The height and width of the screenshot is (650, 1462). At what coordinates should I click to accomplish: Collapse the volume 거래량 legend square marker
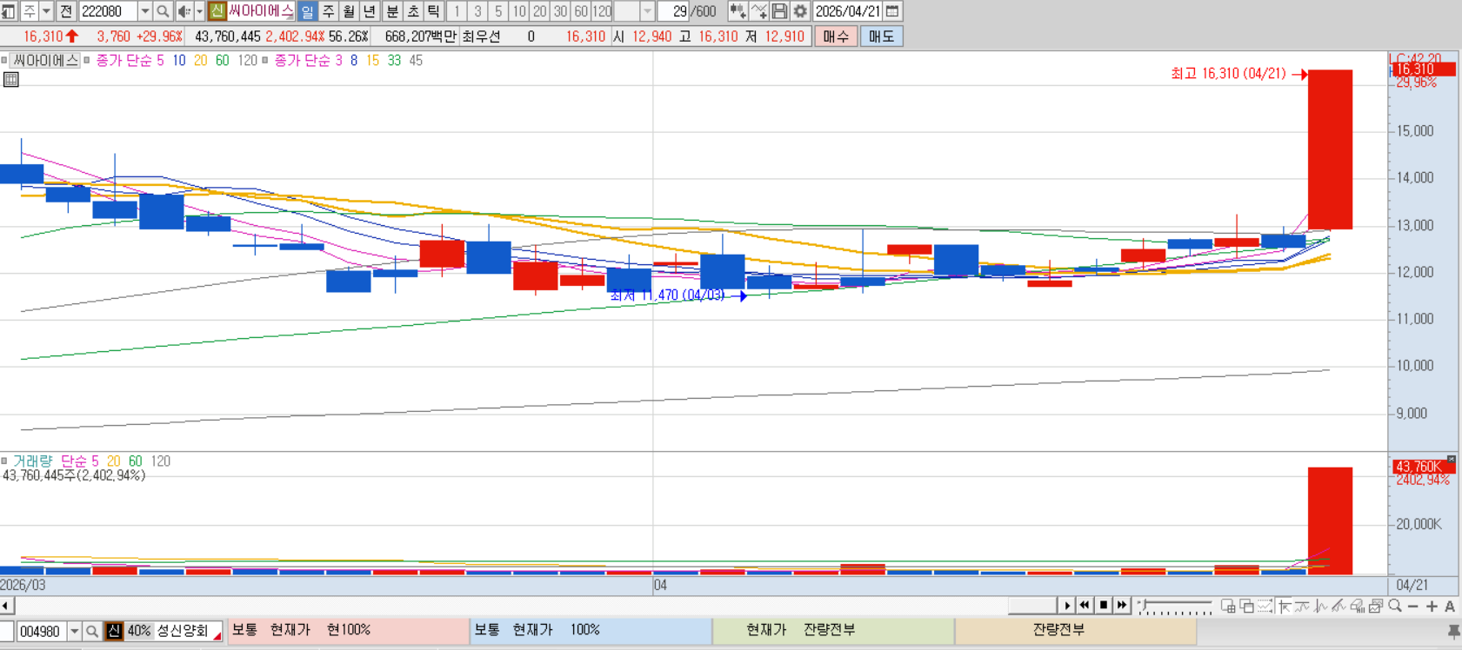point(4,461)
